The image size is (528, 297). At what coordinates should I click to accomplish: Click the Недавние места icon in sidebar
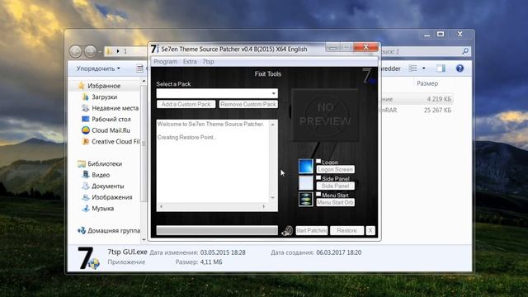(85, 108)
